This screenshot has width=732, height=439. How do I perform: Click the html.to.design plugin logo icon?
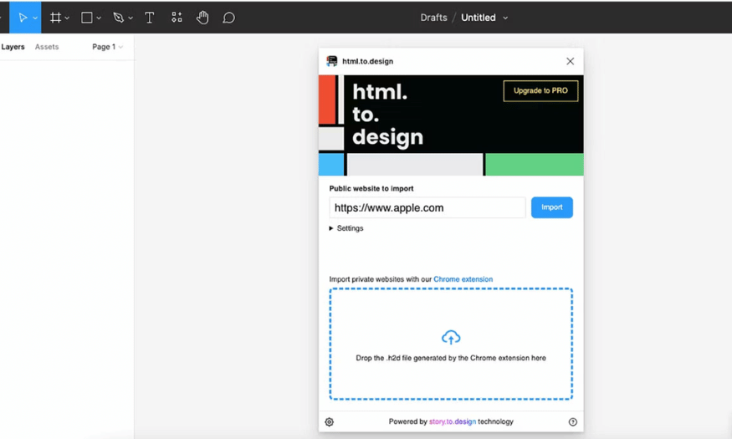(x=332, y=61)
